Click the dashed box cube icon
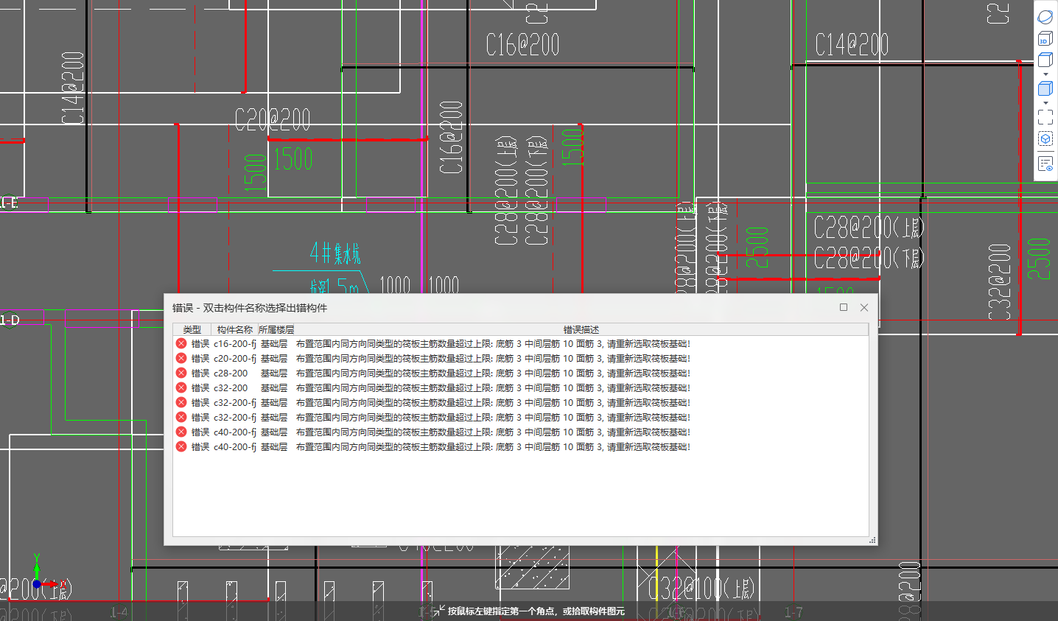 [1045, 138]
